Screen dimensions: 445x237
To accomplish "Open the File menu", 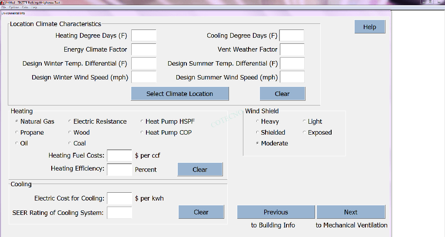I will pyautogui.click(x=4, y=7).
